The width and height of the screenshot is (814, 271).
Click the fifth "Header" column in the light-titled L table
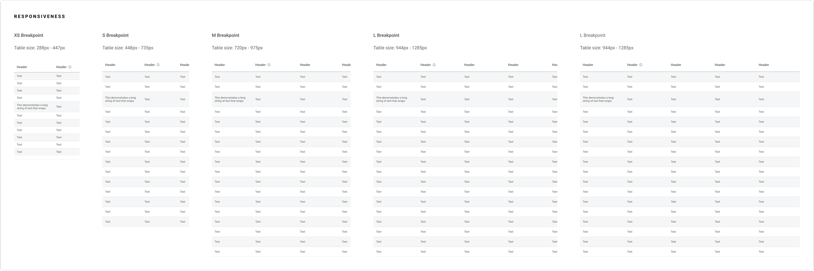(764, 65)
